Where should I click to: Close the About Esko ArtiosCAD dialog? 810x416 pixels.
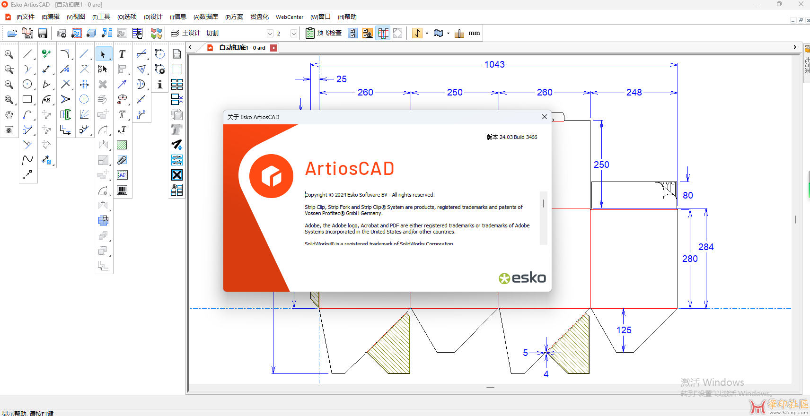point(545,117)
